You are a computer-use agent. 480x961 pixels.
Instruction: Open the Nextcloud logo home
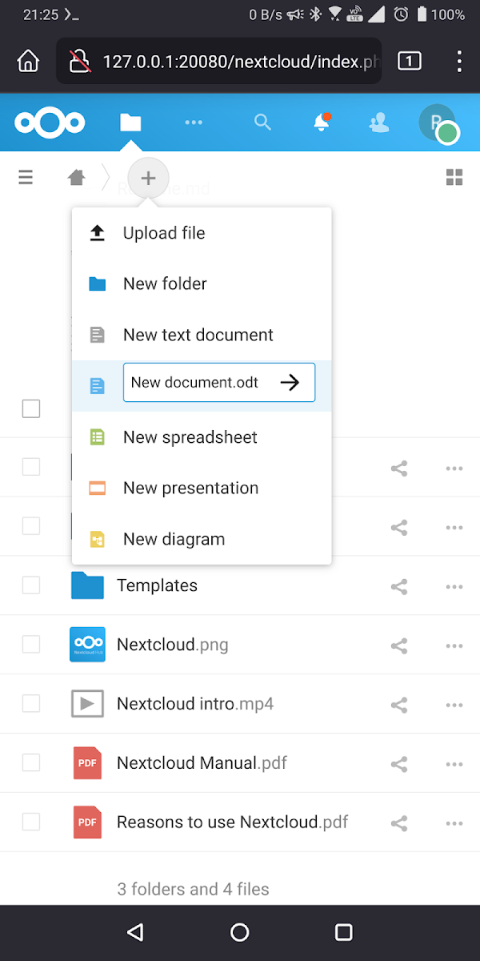coord(50,123)
